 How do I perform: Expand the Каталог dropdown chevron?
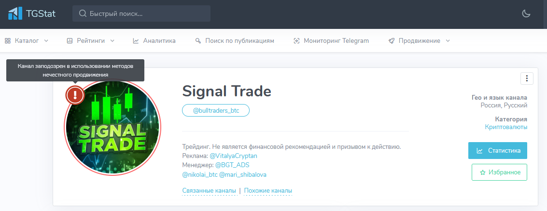[46, 41]
